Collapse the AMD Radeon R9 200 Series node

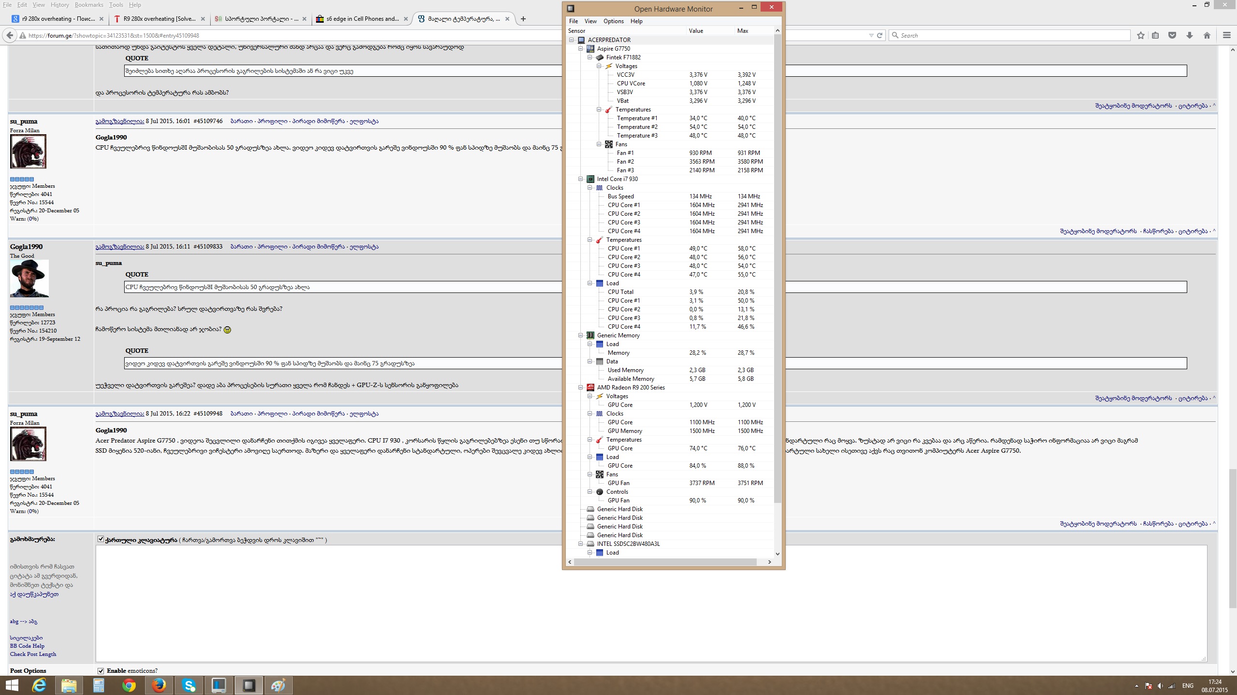pos(581,388)
